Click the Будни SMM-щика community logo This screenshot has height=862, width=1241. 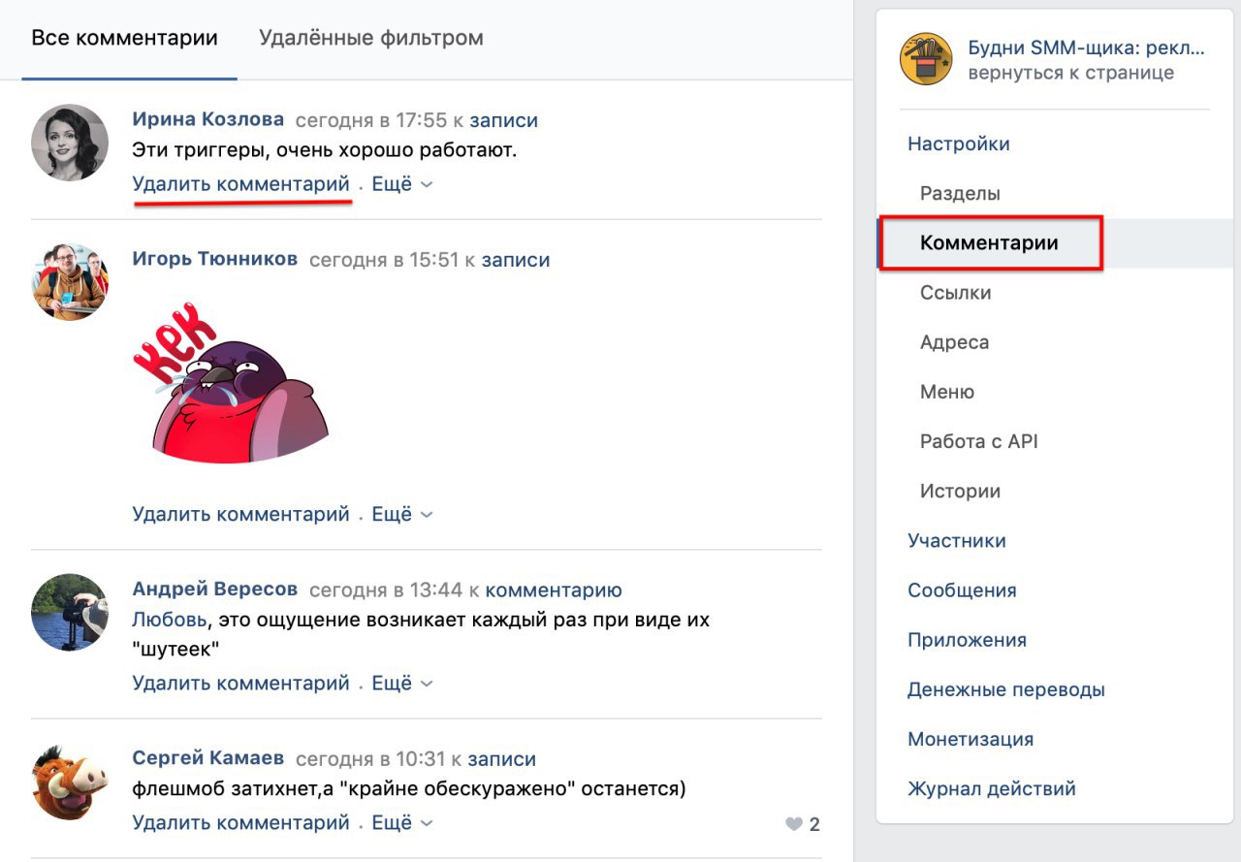coord(926,60)
